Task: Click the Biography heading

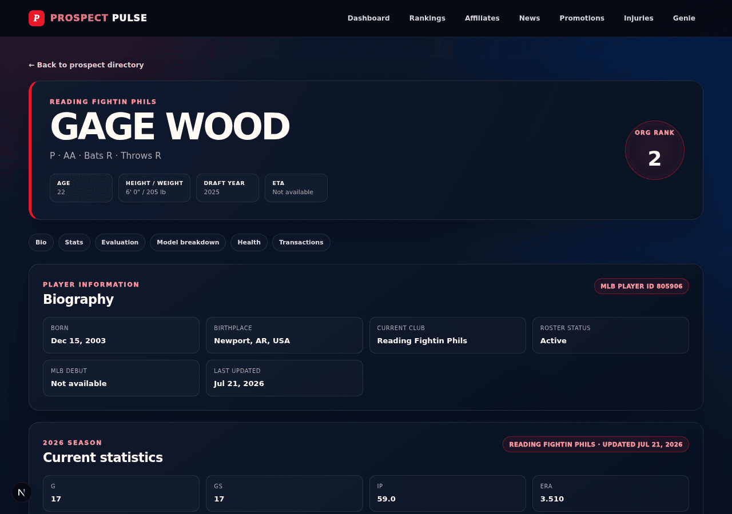Action: pos(78,299)
